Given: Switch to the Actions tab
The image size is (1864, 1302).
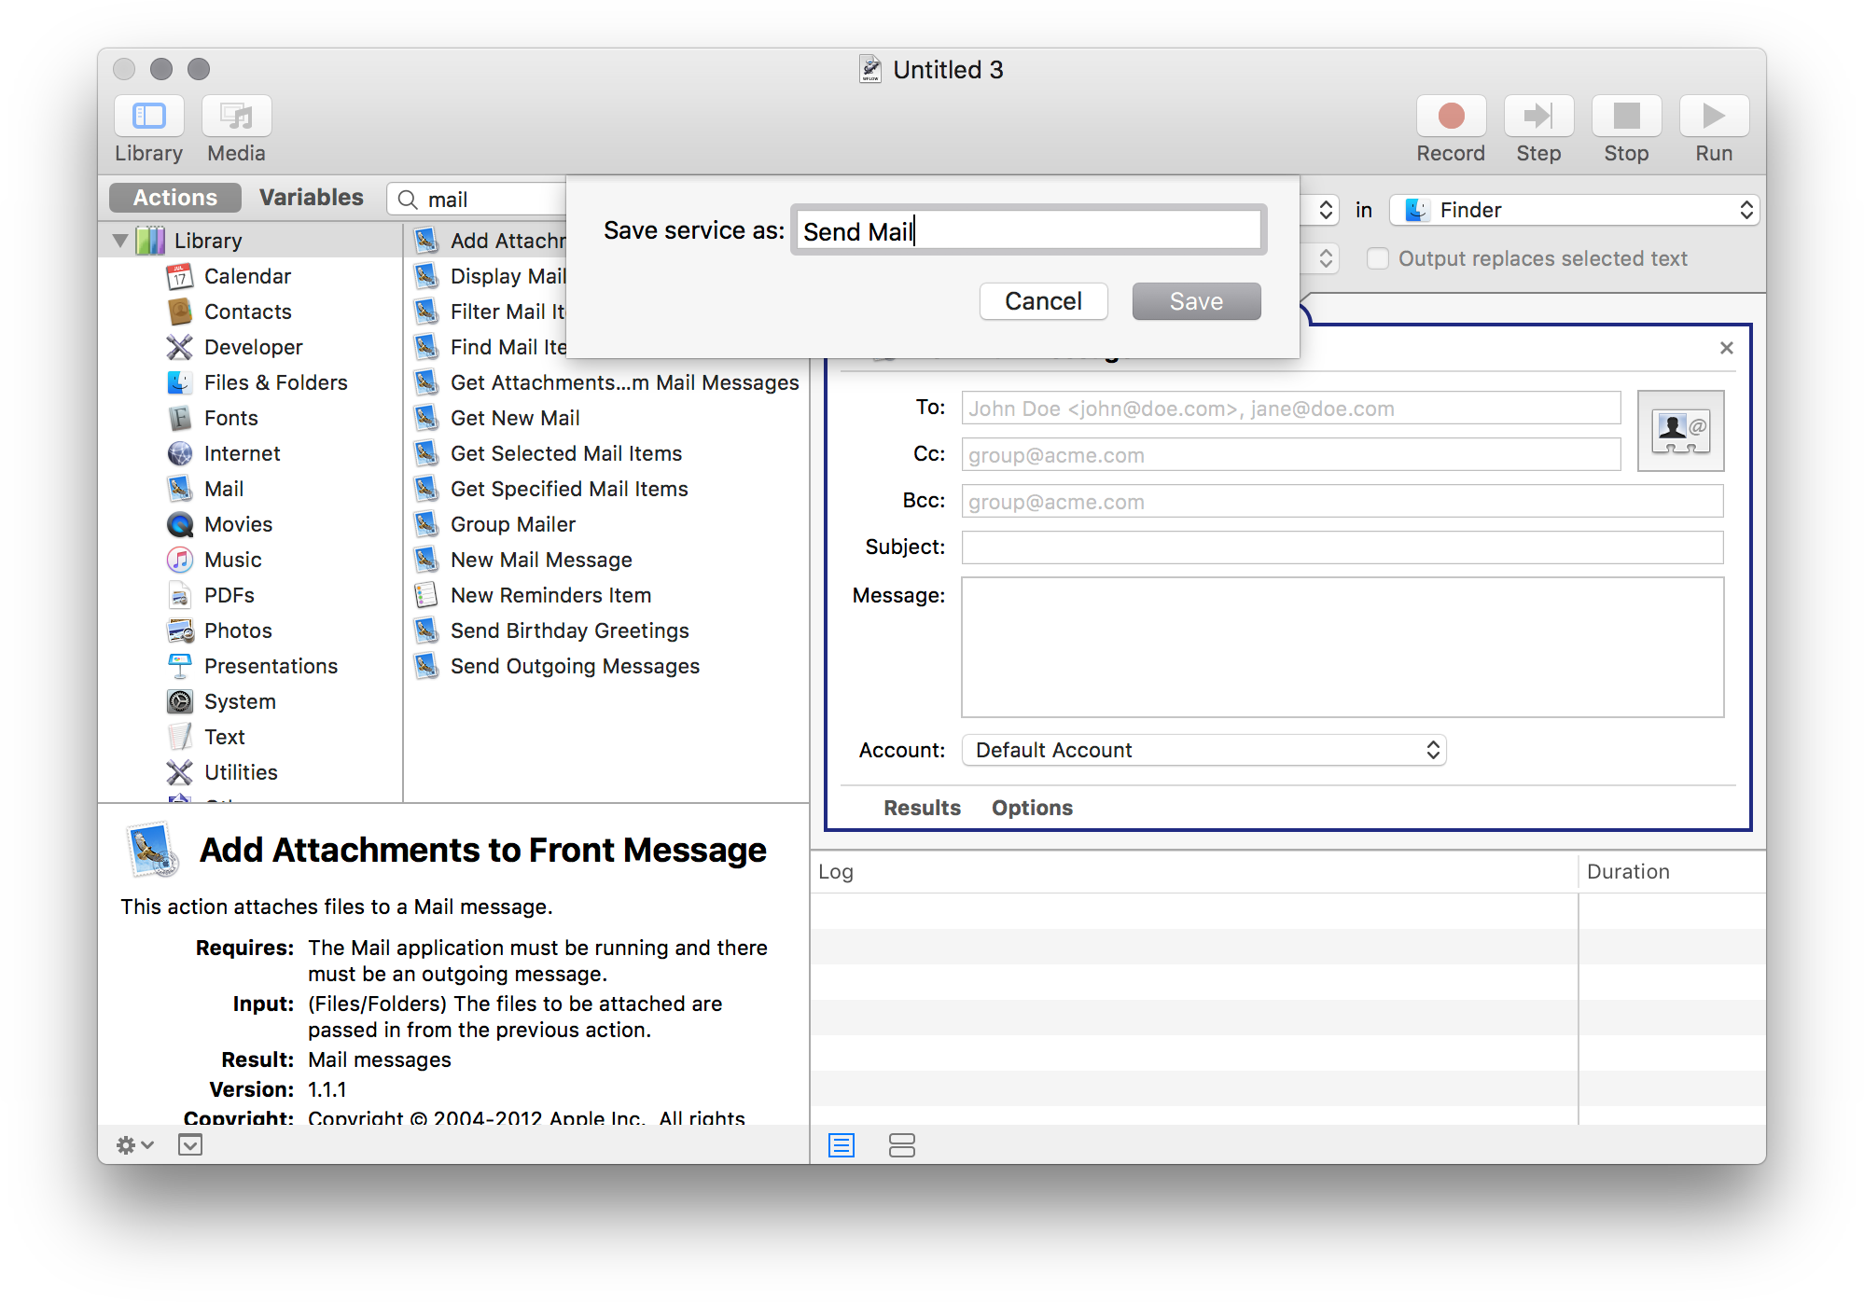Looking at the screenshot, I should 174,198.
